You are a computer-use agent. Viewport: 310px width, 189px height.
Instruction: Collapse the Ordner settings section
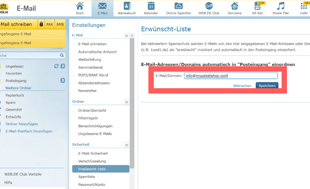point(126,102)
